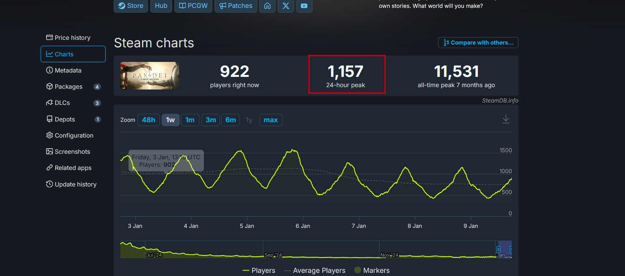Screen dimensions: 625x276
Task: Open the Patches button
Action: click(x=236, y=6)
